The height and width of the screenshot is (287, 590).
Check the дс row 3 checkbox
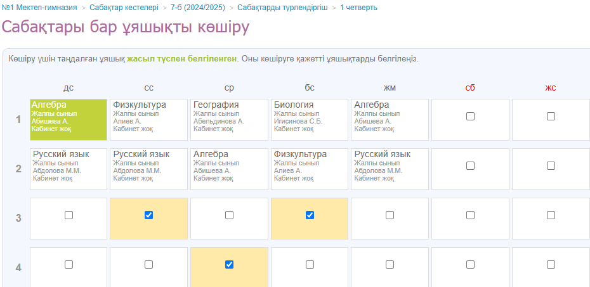pos(69,215)
